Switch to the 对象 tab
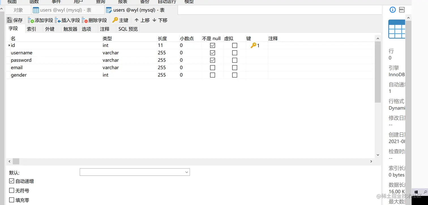The width and height of the screenshot is (428, 205). [18, 10]
